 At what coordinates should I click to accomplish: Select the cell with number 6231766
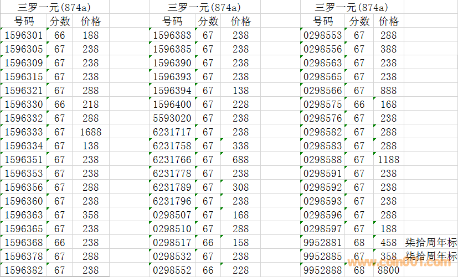[x=172, y=160]
